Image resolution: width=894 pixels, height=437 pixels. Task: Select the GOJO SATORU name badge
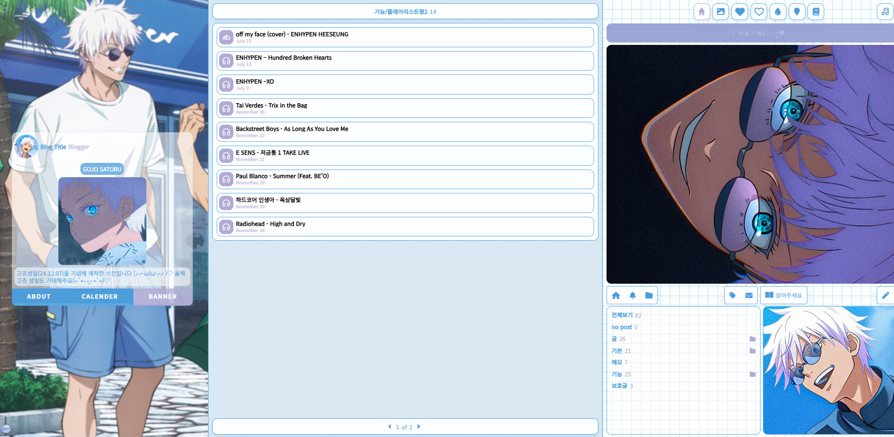102,169
